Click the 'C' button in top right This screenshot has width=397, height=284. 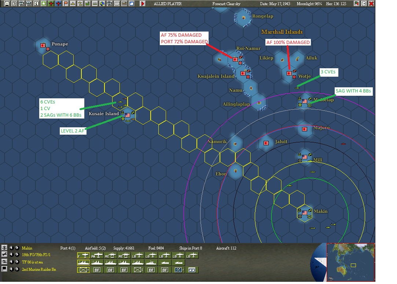point(364,4)
